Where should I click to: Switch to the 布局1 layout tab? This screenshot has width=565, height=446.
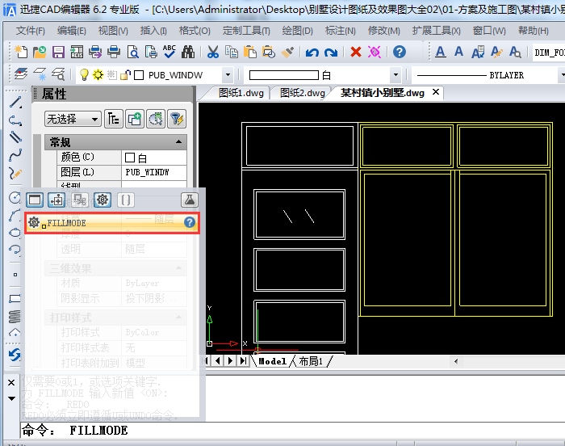click(311, 361)
